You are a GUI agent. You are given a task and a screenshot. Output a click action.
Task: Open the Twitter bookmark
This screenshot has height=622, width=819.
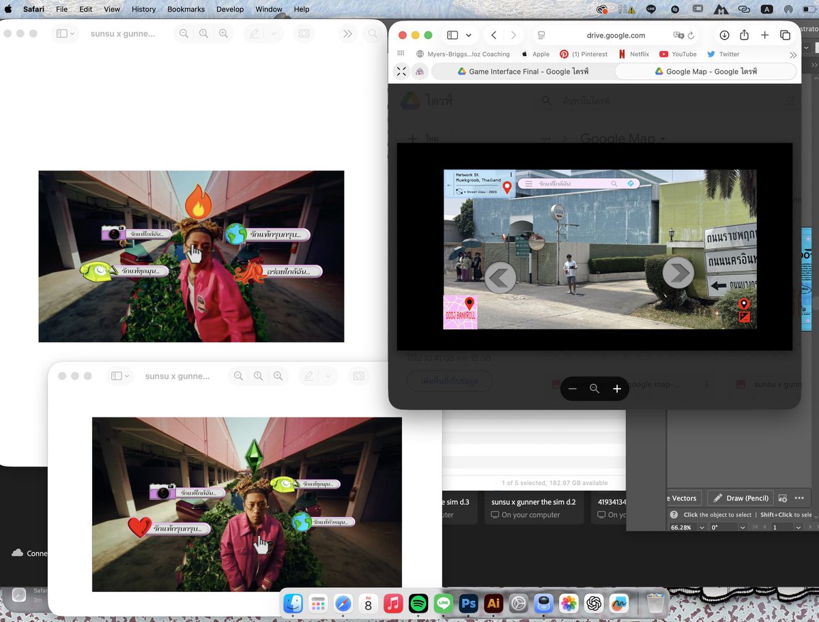tap(723, 54)
